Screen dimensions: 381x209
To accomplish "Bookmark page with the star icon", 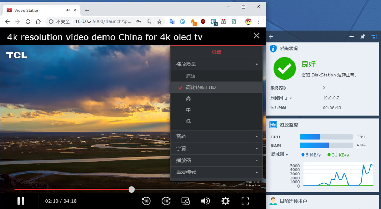I will pyautogui.click(x=159, y=21).
